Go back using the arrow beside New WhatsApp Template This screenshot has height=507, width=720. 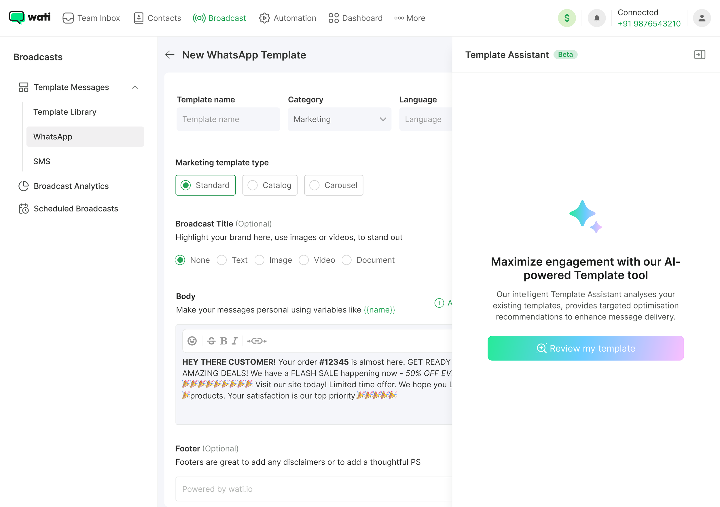[170, 55]
